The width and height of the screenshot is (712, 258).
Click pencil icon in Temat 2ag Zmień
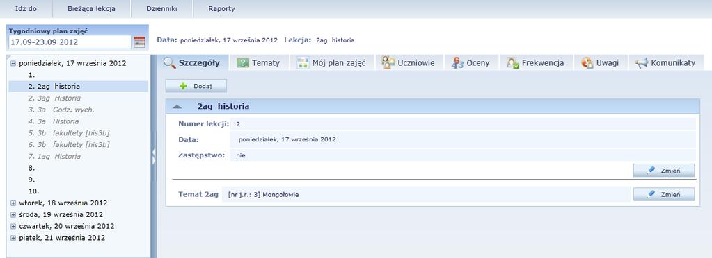651,194
